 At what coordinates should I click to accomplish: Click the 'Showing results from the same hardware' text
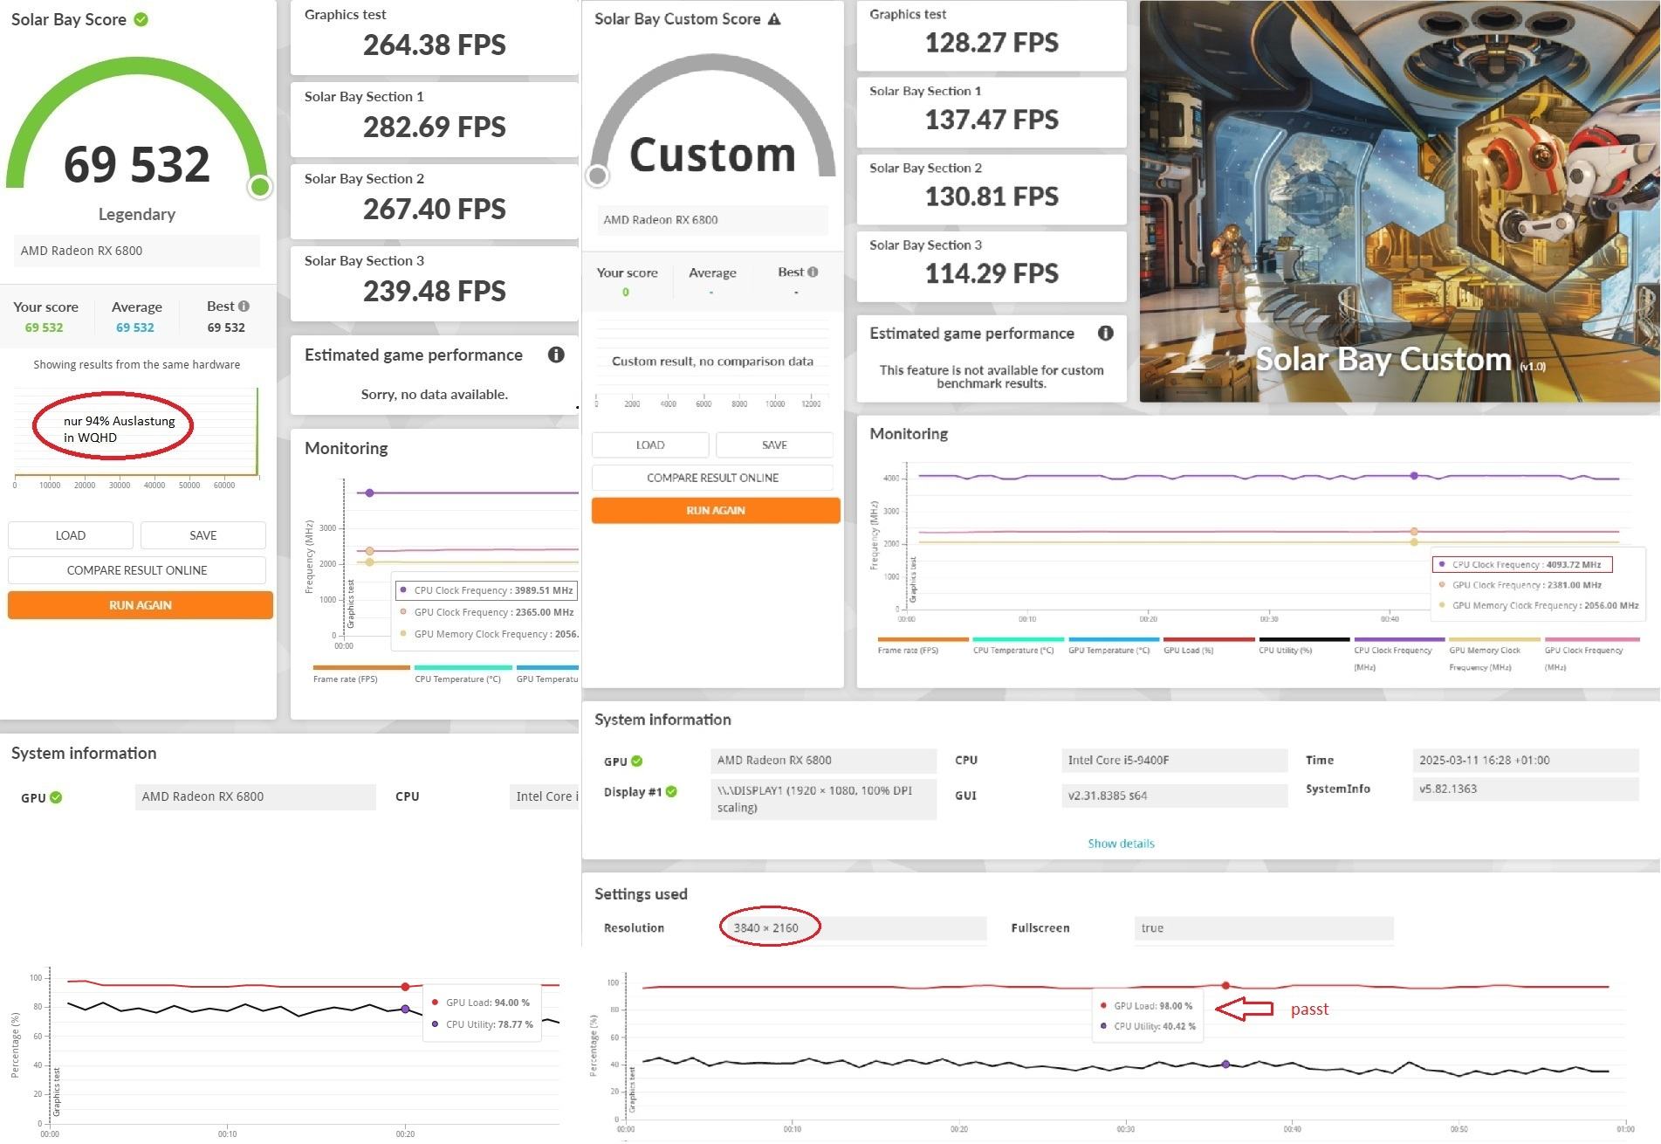(x=137, y=365)
